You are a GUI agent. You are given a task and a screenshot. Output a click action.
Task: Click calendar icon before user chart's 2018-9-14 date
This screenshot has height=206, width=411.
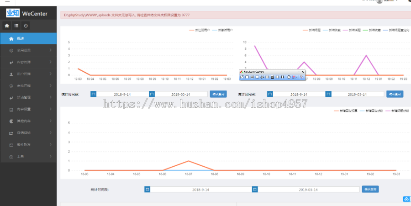93,94
